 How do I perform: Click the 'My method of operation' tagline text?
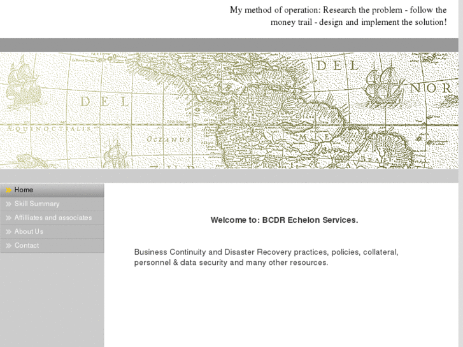[x=338, y=16]
